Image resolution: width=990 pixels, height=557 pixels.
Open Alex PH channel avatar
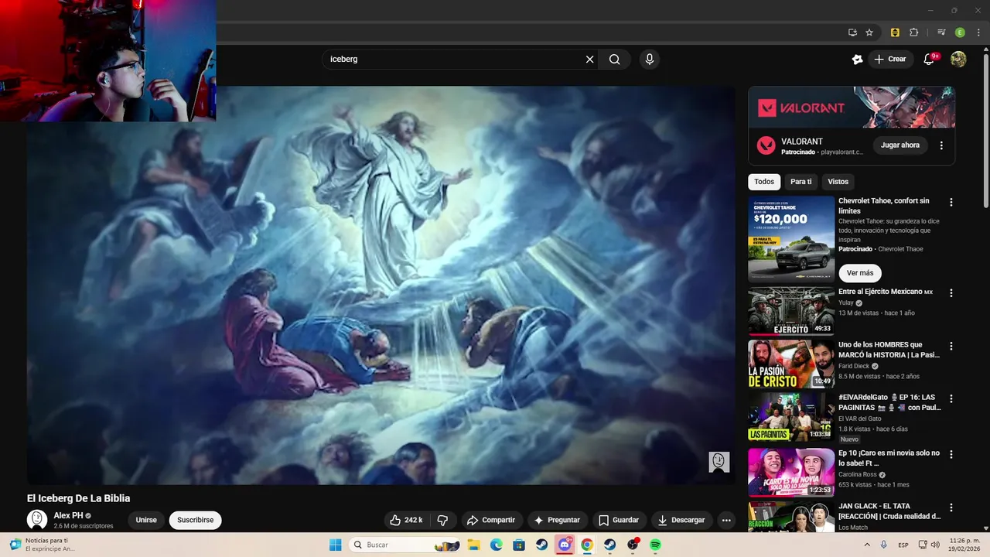click(x=37, y=520)
